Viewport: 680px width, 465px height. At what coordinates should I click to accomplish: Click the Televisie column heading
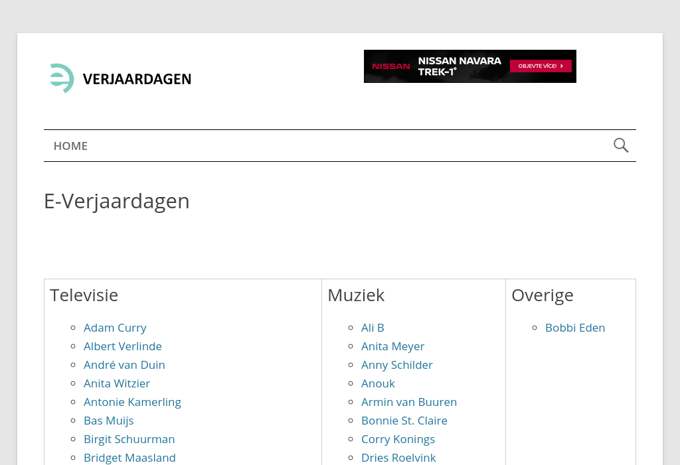84,295
